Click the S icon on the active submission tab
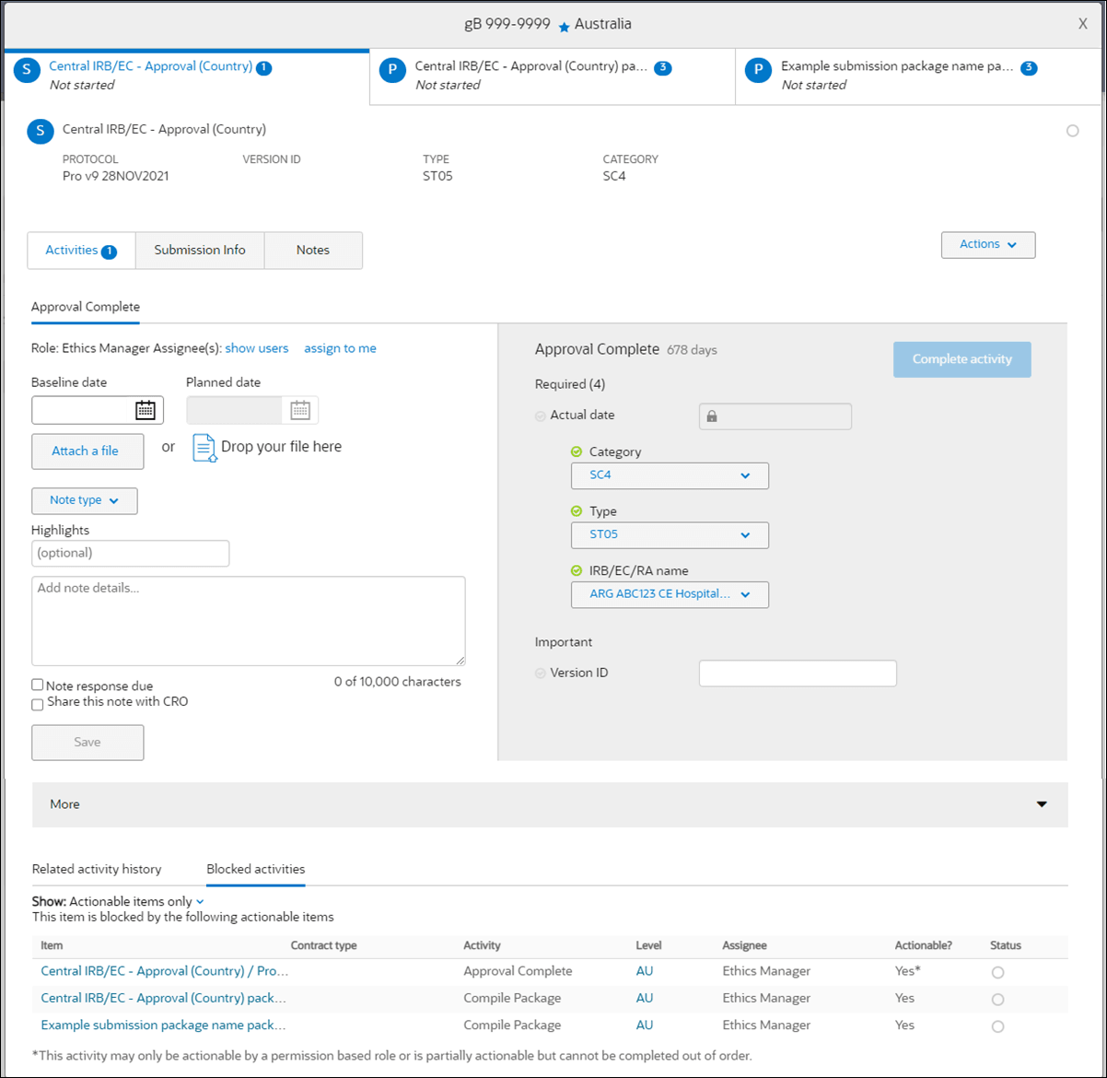The image size is (1107, 1078). tap(26, 69)
